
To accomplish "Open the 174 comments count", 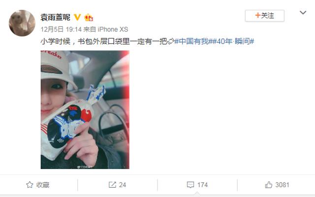I will point(202,185).
